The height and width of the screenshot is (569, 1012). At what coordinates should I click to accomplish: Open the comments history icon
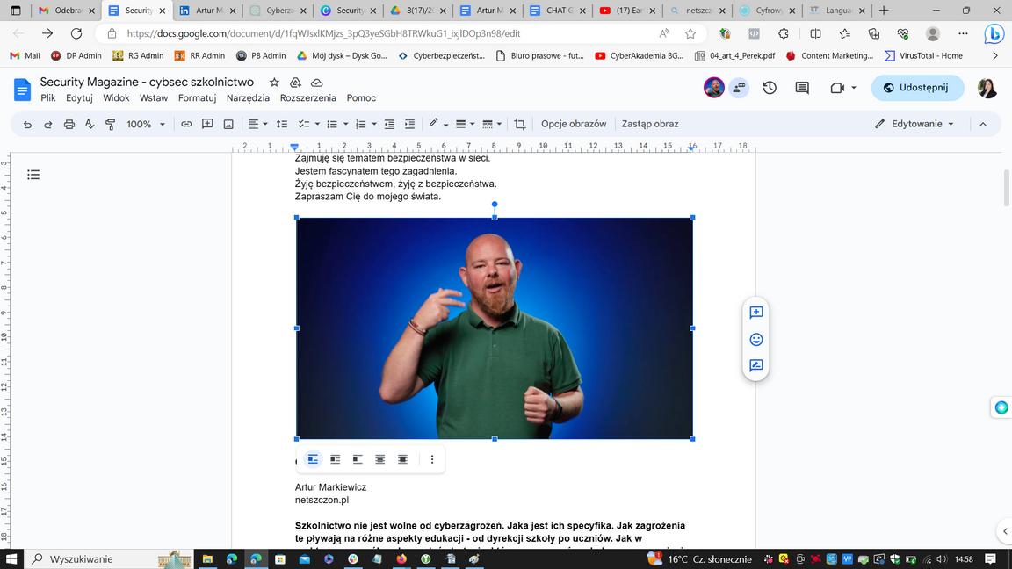[801, 88]
